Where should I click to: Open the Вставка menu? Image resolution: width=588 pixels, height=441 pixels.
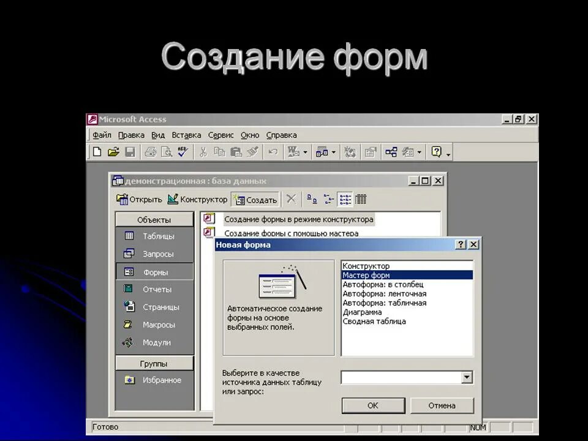click(186, 135)
